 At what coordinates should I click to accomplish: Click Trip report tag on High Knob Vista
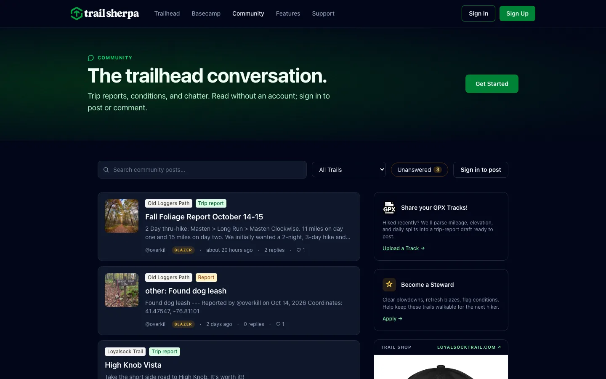tap(165, 352)
